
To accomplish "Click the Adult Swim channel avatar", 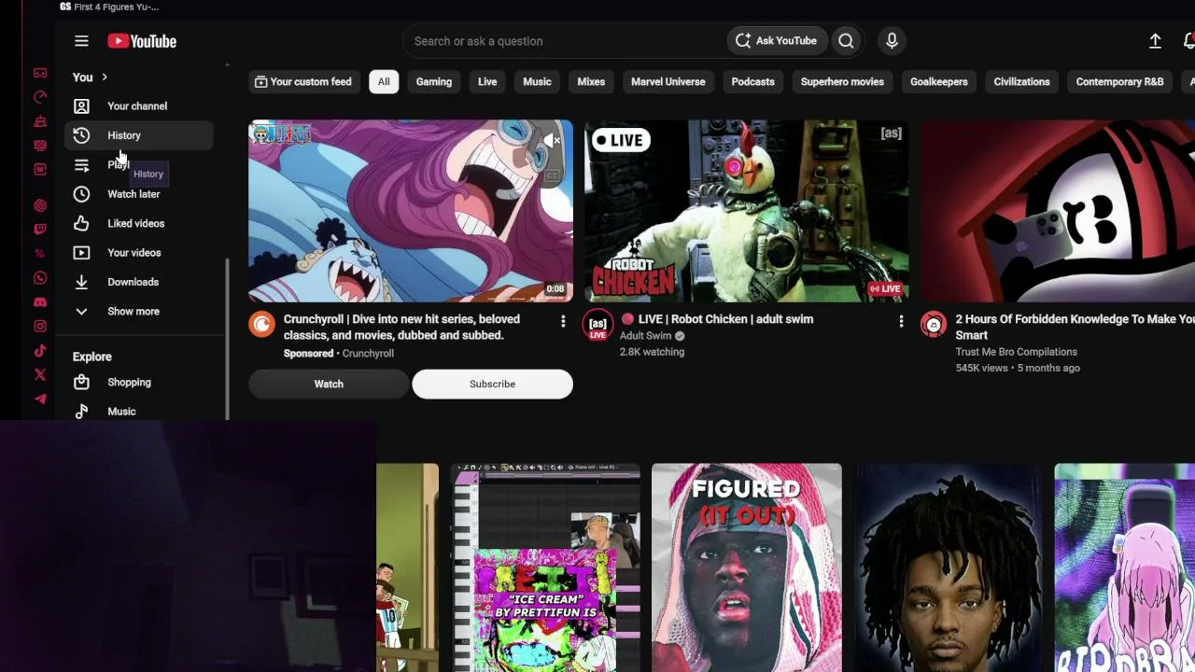I will [x=598, y=325].
